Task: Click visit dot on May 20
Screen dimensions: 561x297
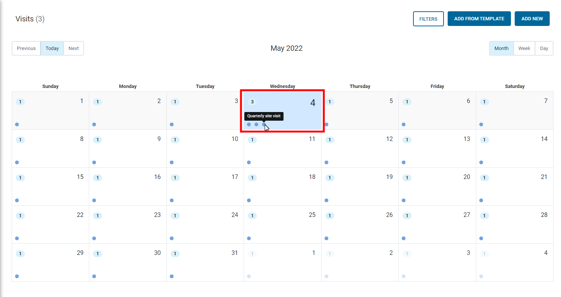Action: point(404,200)
